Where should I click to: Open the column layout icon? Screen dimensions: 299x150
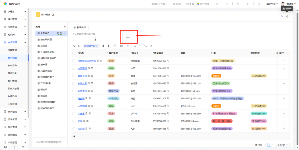click(121, 46)
